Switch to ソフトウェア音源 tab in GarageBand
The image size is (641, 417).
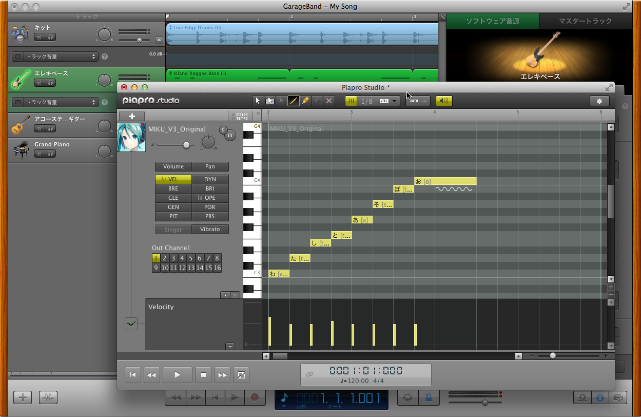coord(493,21)
